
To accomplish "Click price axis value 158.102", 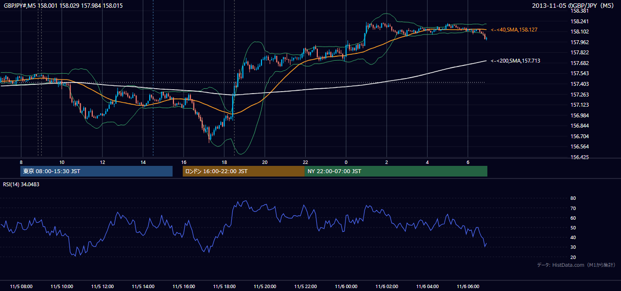I will pos(580,32).
